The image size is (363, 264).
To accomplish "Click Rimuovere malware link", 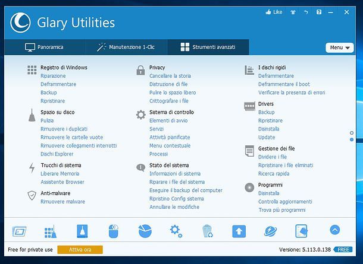I will click(62, 202).
